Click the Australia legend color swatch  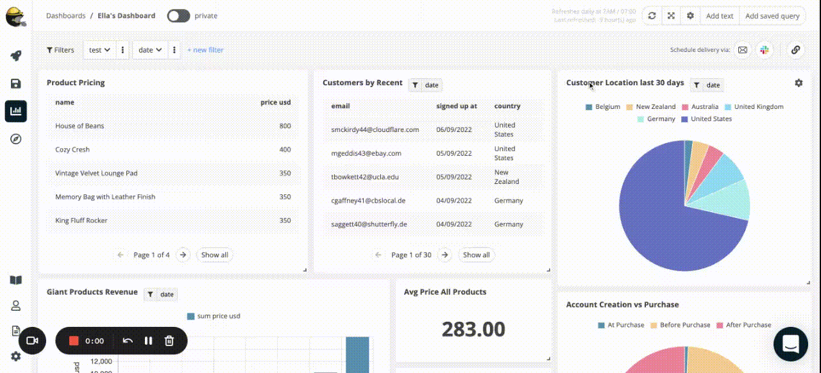tap(685, 107)
